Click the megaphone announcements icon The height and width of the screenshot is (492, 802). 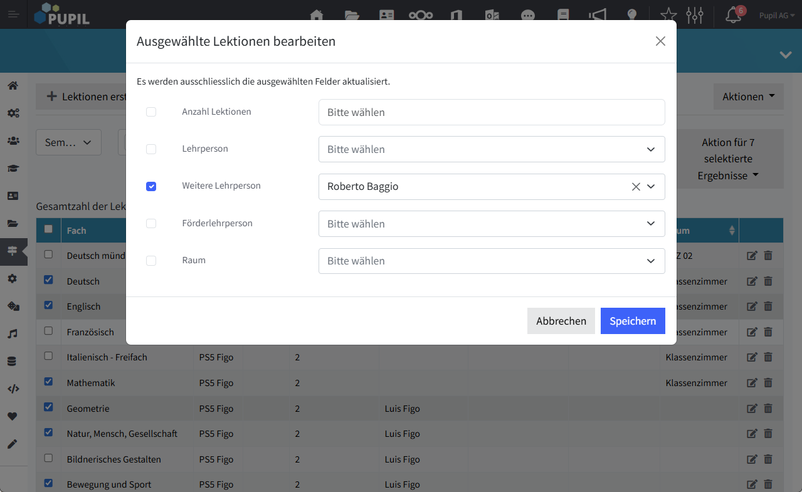597,15
